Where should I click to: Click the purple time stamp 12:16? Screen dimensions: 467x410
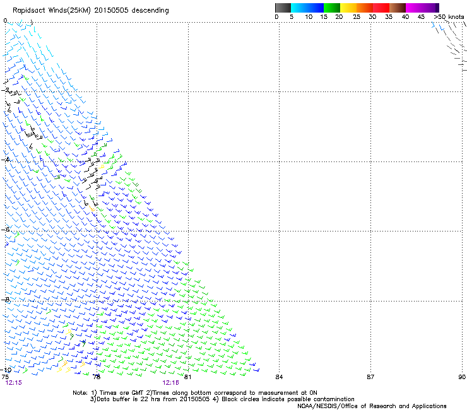pos(170,383)
